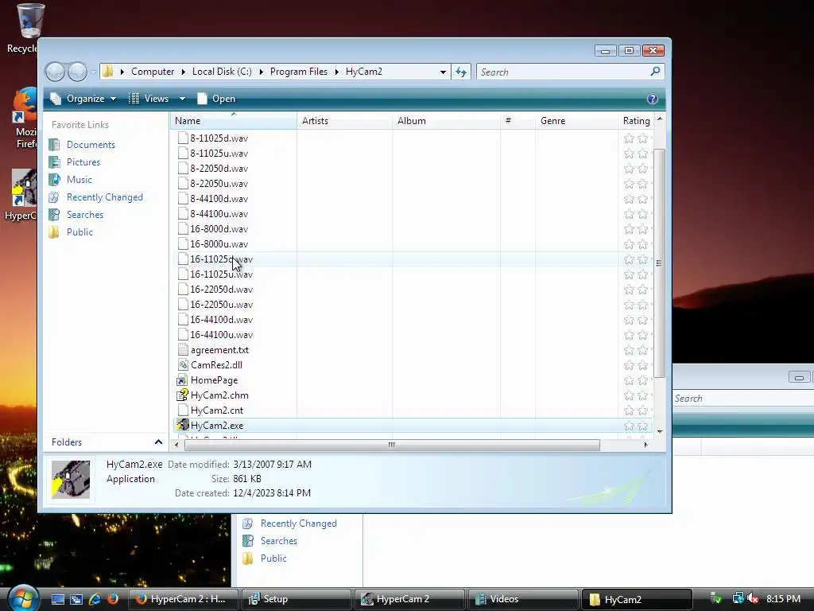
Task: Click the vertical scrollbar thumb in file list
Action: pyautogui.click(x=659, y=263)
